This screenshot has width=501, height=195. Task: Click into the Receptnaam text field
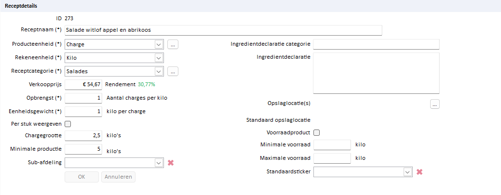(223, 30)
